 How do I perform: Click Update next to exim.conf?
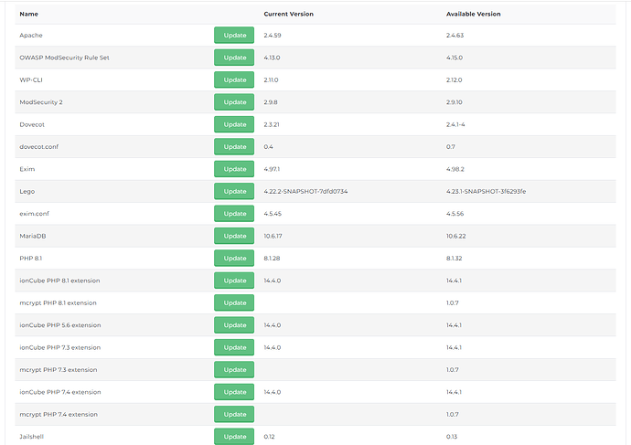pos(234,214)
